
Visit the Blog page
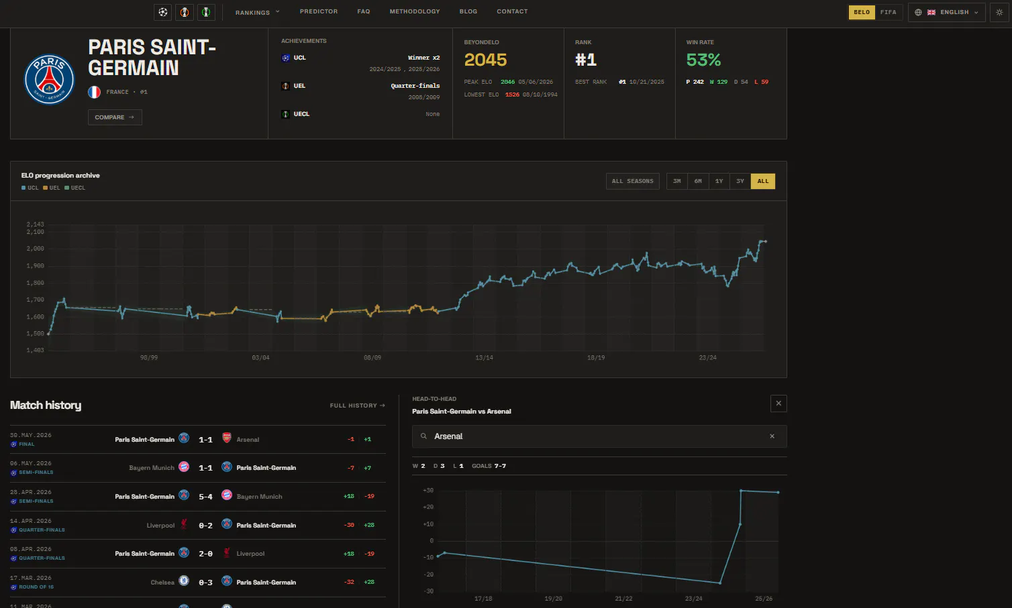click(468, 11)
